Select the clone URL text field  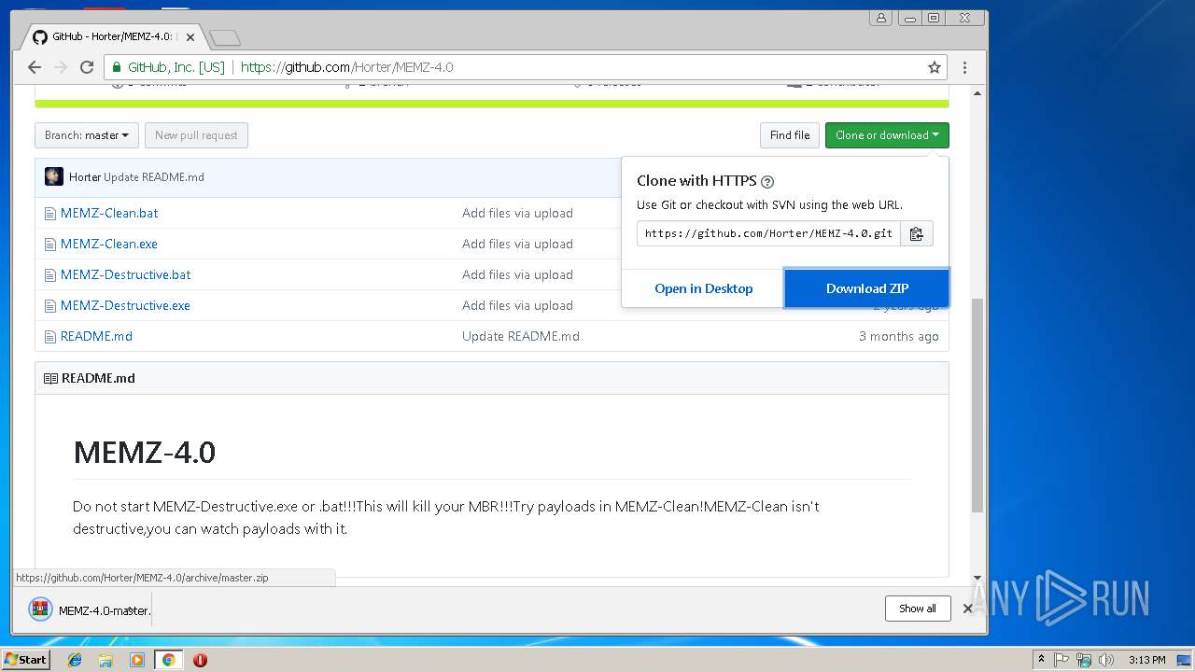click(768, 233)
